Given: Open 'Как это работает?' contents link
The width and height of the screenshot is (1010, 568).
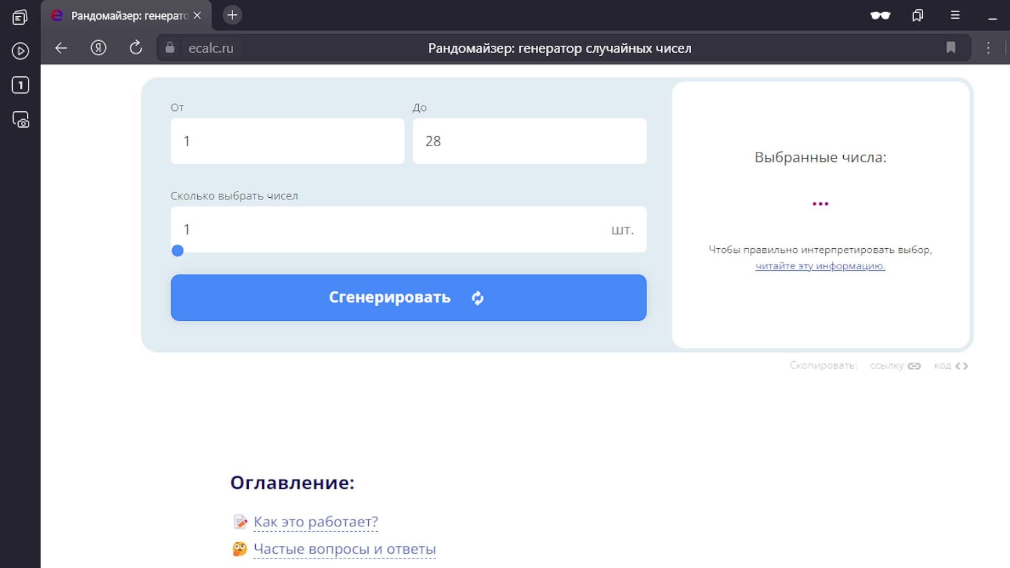Looking at the screenshot, I should [x=316, y=522].
